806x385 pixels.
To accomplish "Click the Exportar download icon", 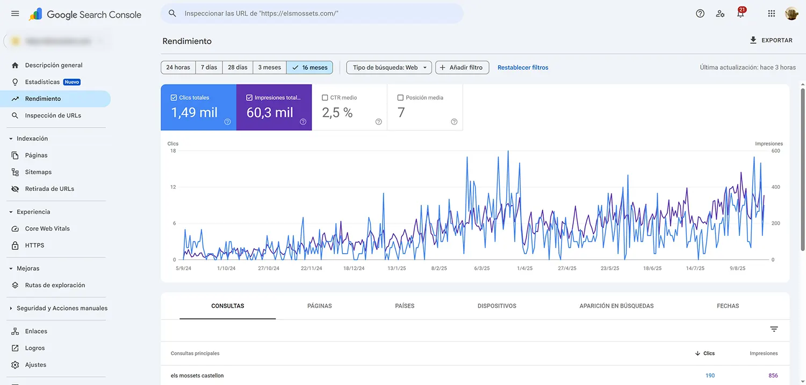I will coord(753,40).
